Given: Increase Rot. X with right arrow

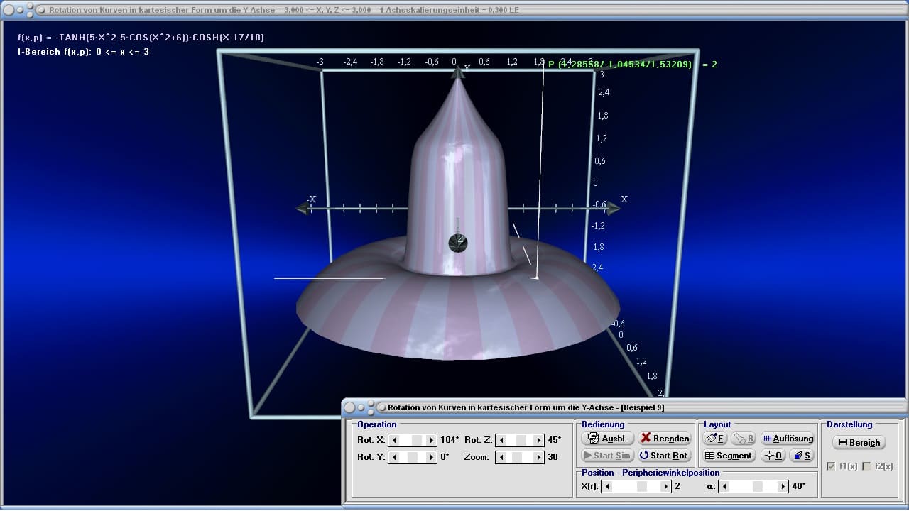Looking at the screenshot, I should pyautogui.click(x=432, y=440).
